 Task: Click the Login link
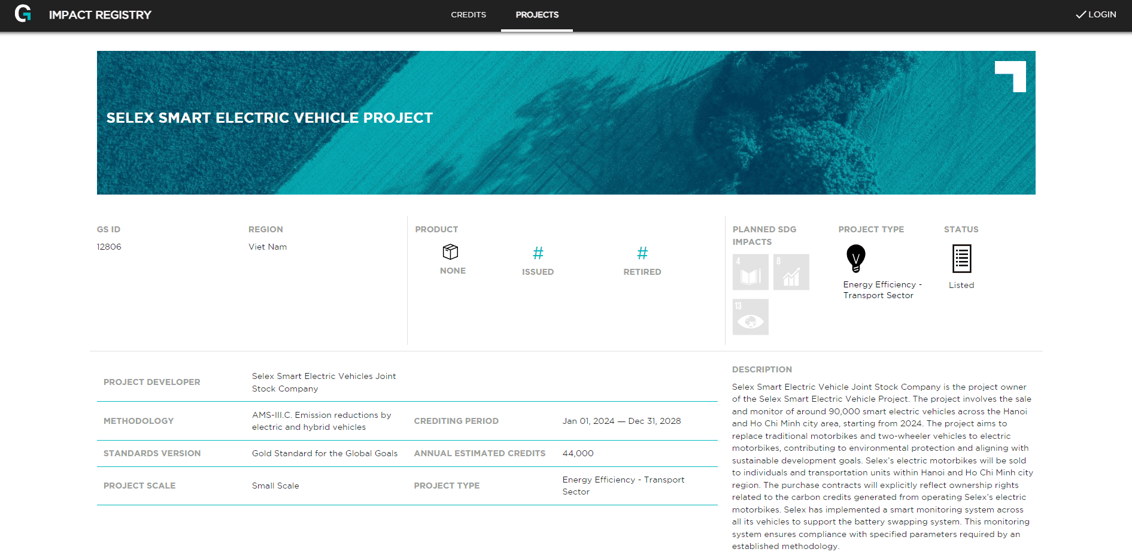(x=1101, y=14)
